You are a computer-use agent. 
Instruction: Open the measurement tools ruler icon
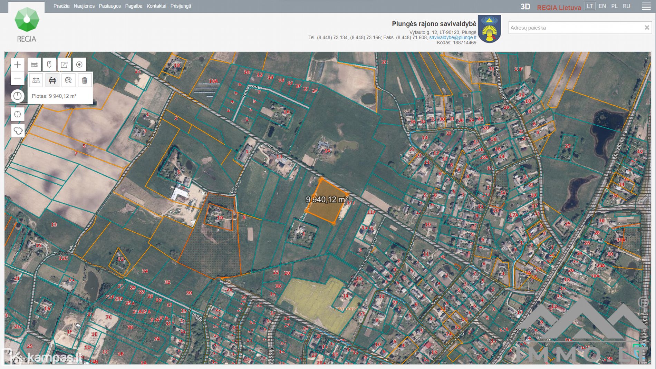coord(34,65)
